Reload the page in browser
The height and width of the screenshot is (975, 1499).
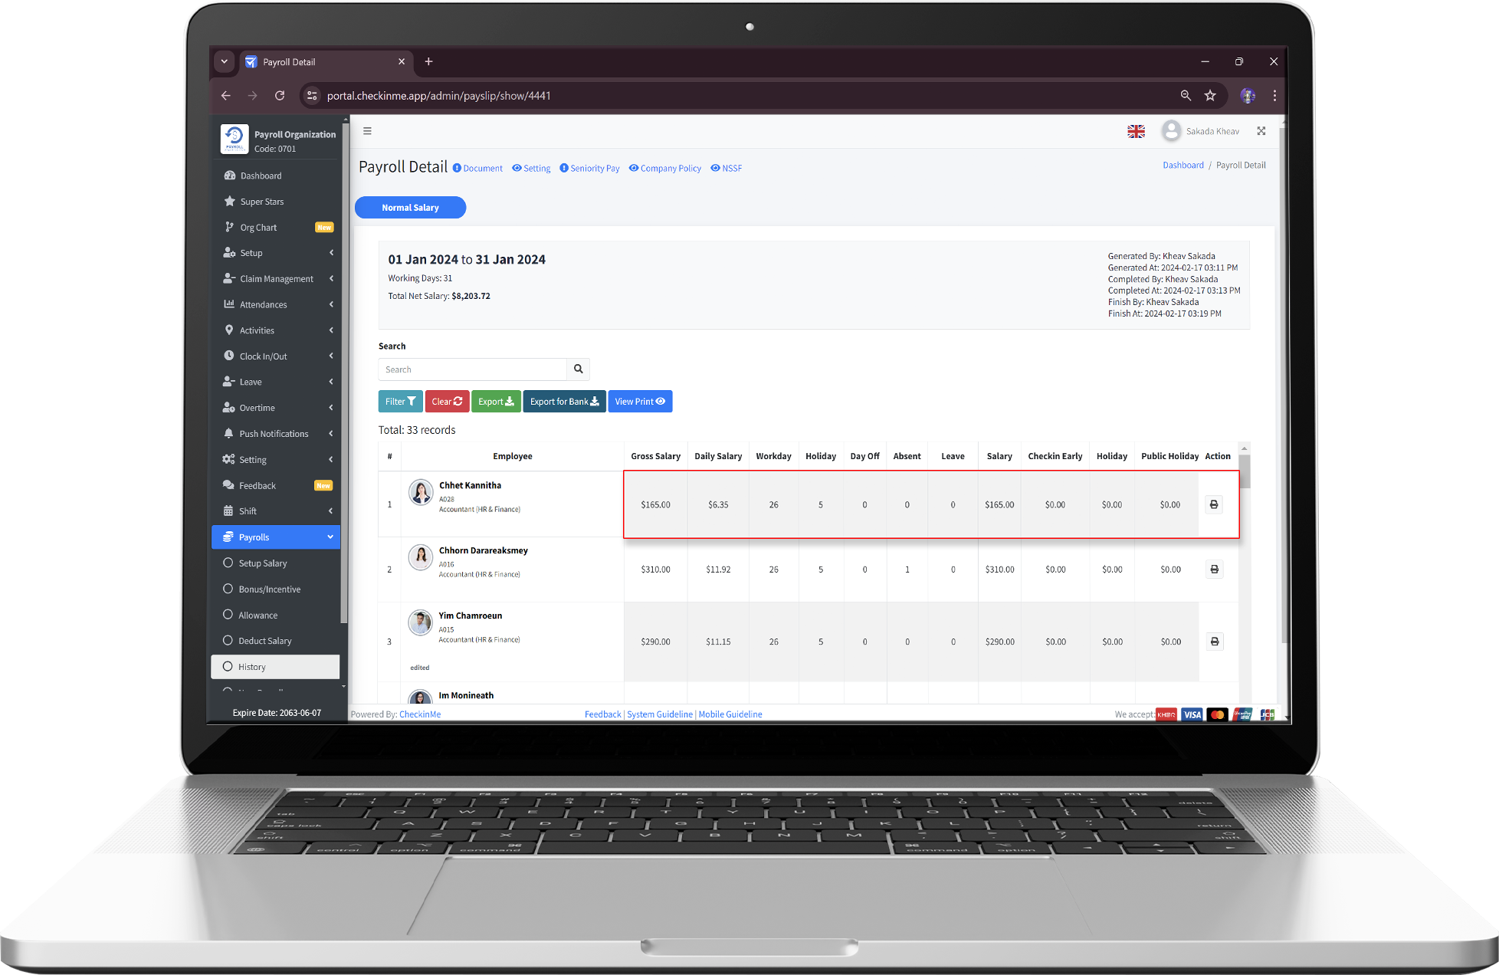(x=280, y=96)
